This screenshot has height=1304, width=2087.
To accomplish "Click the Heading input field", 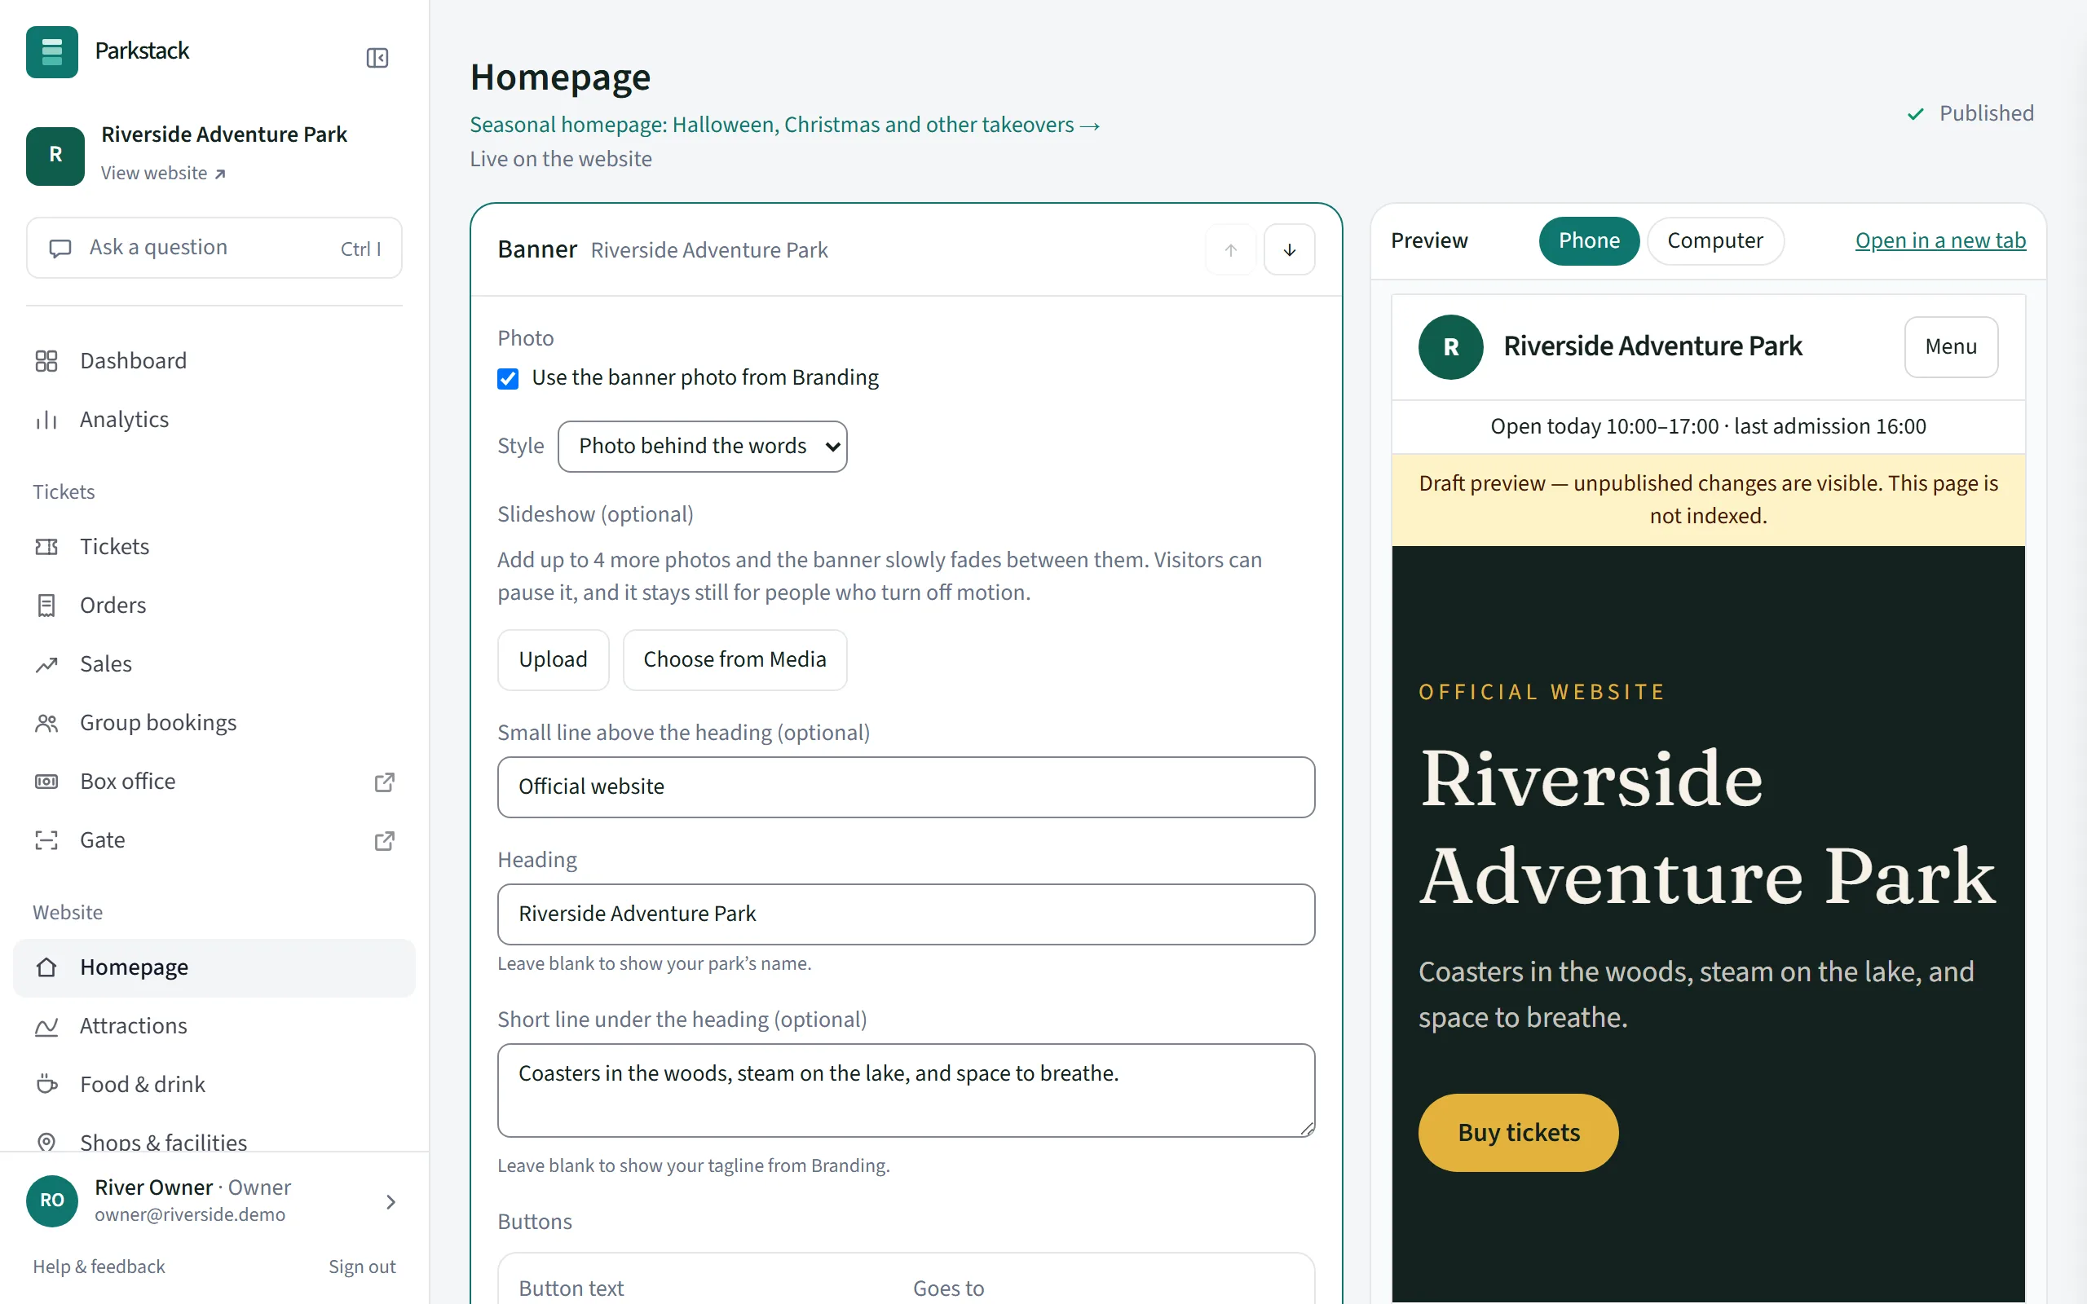I will point(906,914).
